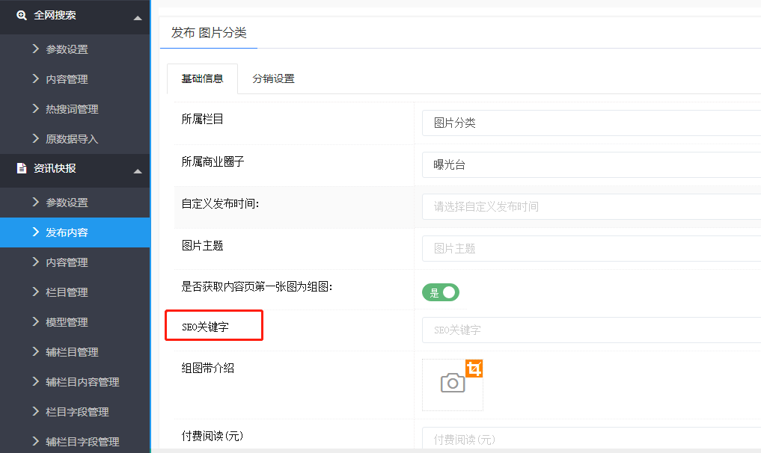Click the chevron icon beside 热搜词管理
Viewport: 761px width, 453px height.
[36, 109]
